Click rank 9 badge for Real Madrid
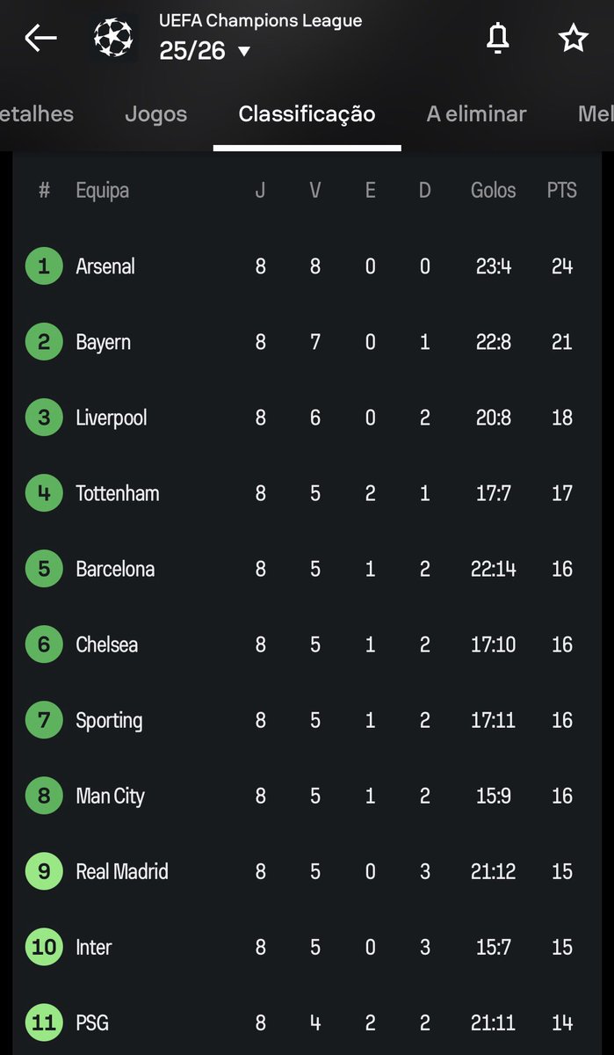Screen dimensions: 614x1055 (44, 871)
